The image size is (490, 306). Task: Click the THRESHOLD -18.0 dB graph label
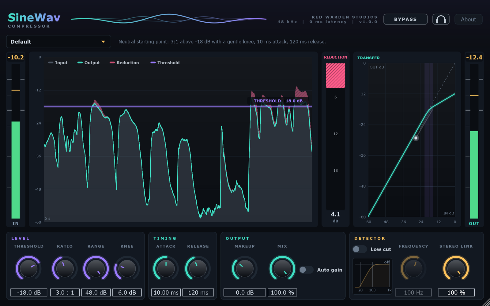click(278, 101)
